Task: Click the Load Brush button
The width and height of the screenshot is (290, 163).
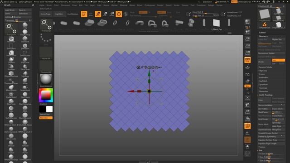Action: 11,10
